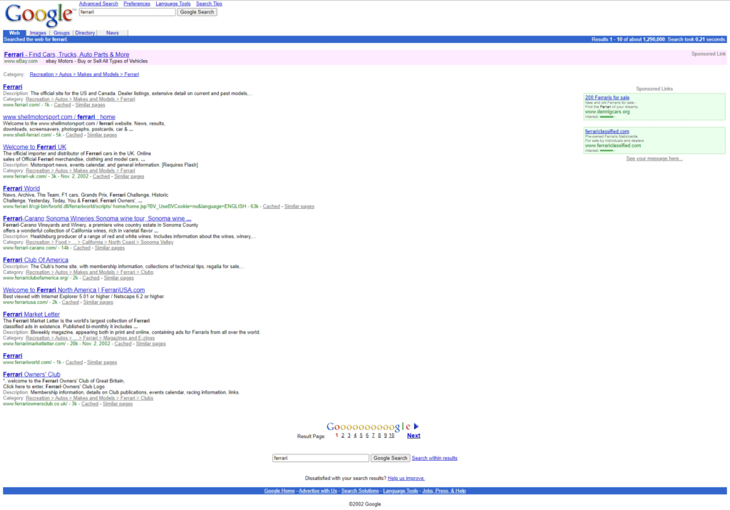The width and height of the screenshot is (730, 510).
Task: Open the News tab
Action: pyautogui.click(x=112, y=32)
